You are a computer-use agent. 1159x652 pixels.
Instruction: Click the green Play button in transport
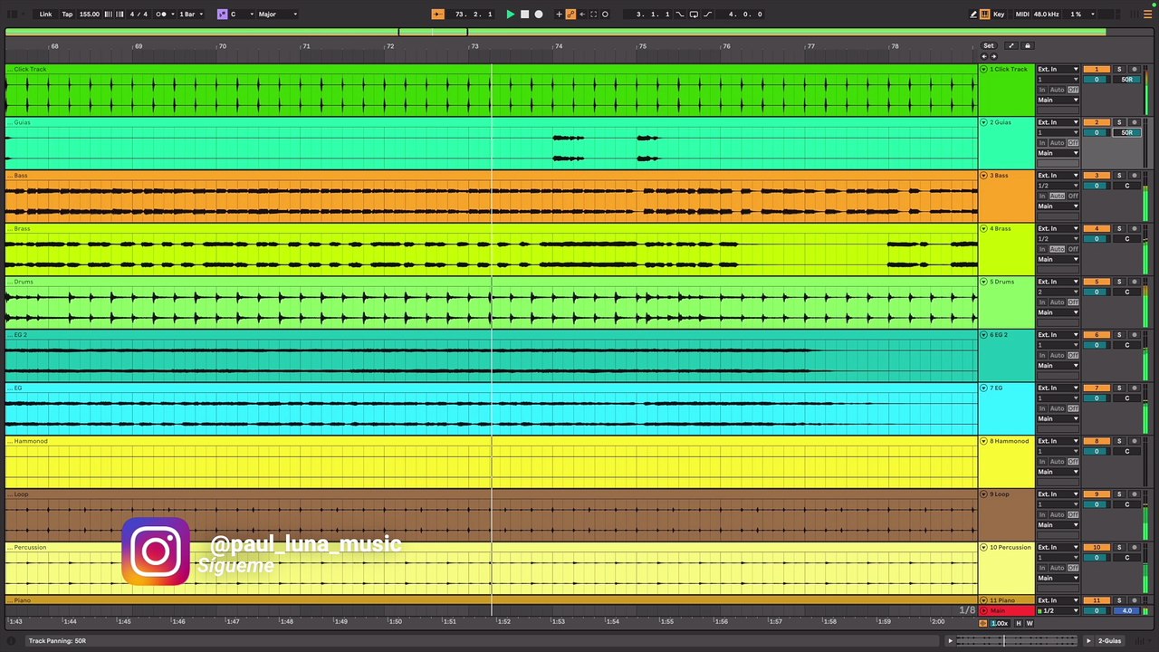510,14
